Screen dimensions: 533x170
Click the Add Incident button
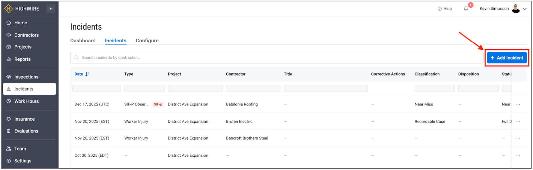coord(507,58)
